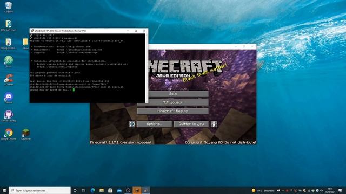Select the archive file below BUS-CAN-main
The width and height of the screenshot is (346, 194).
click(9, 43)
